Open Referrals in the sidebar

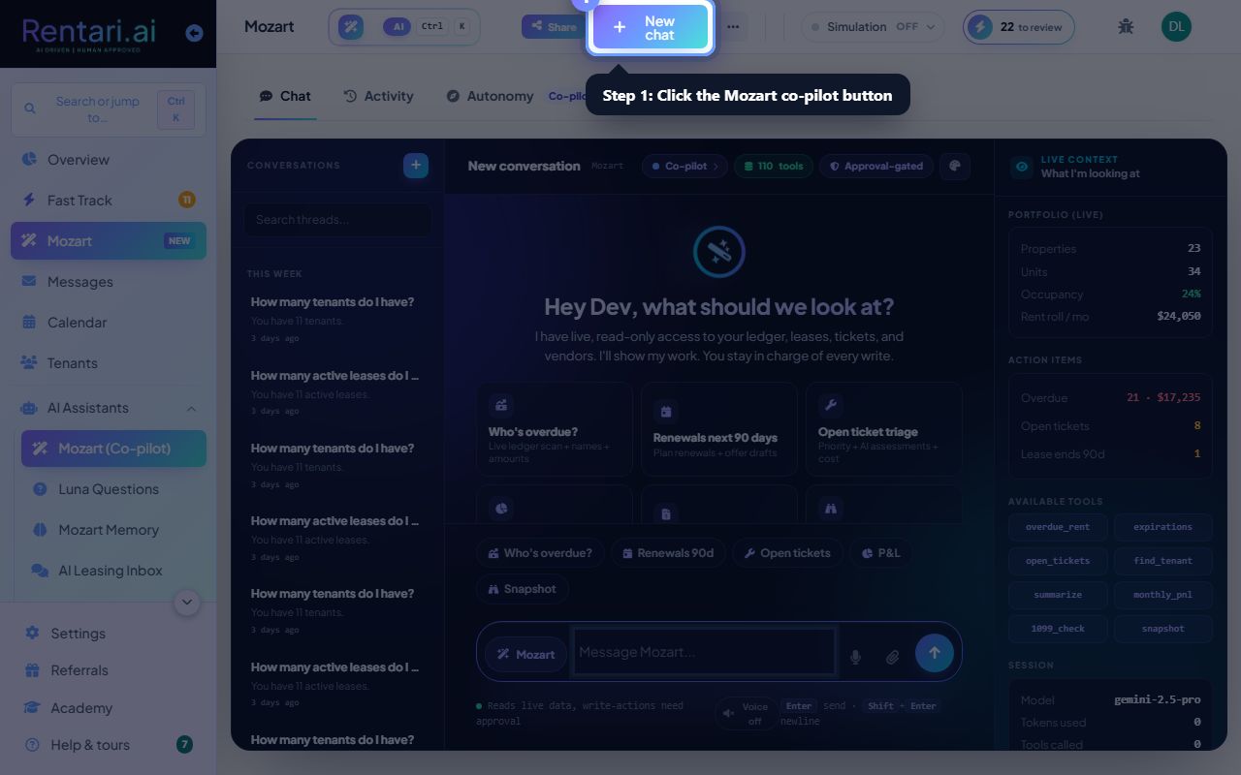coord(109,670)
